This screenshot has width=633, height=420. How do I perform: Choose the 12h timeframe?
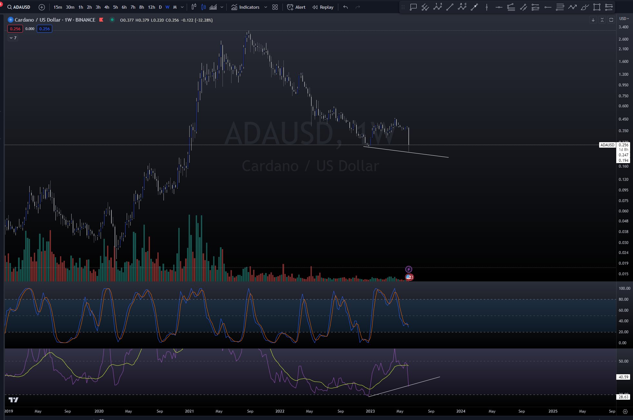point(151,7)
